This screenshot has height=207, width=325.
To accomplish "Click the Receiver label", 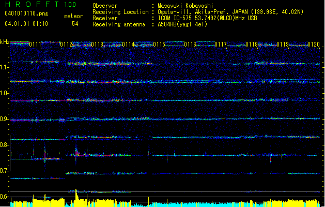I will [105, 18].
